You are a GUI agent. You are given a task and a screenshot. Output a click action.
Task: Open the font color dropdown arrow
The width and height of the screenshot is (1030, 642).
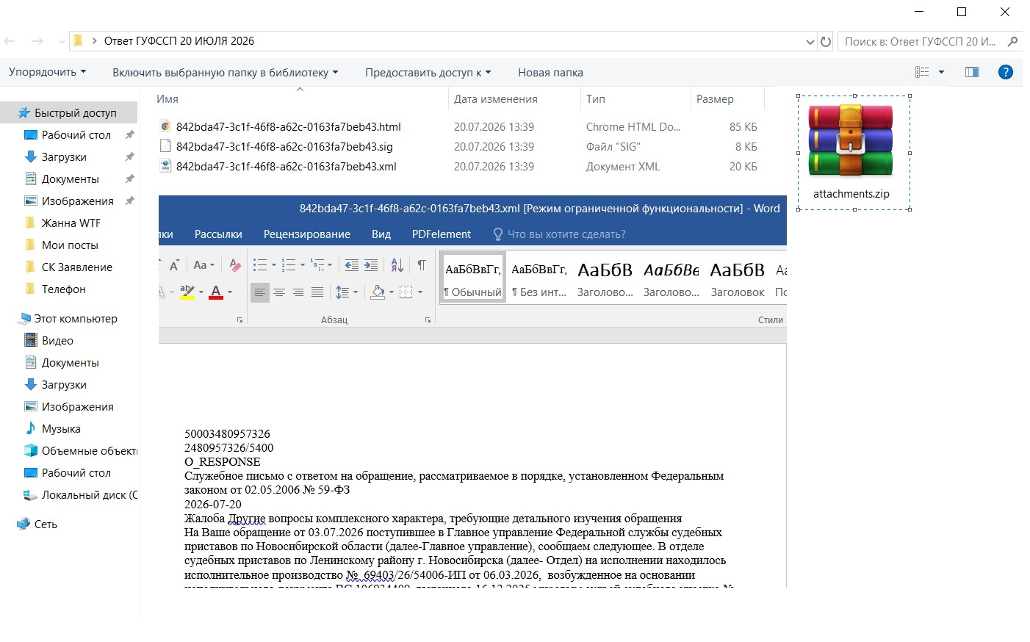tap(230, 292)
